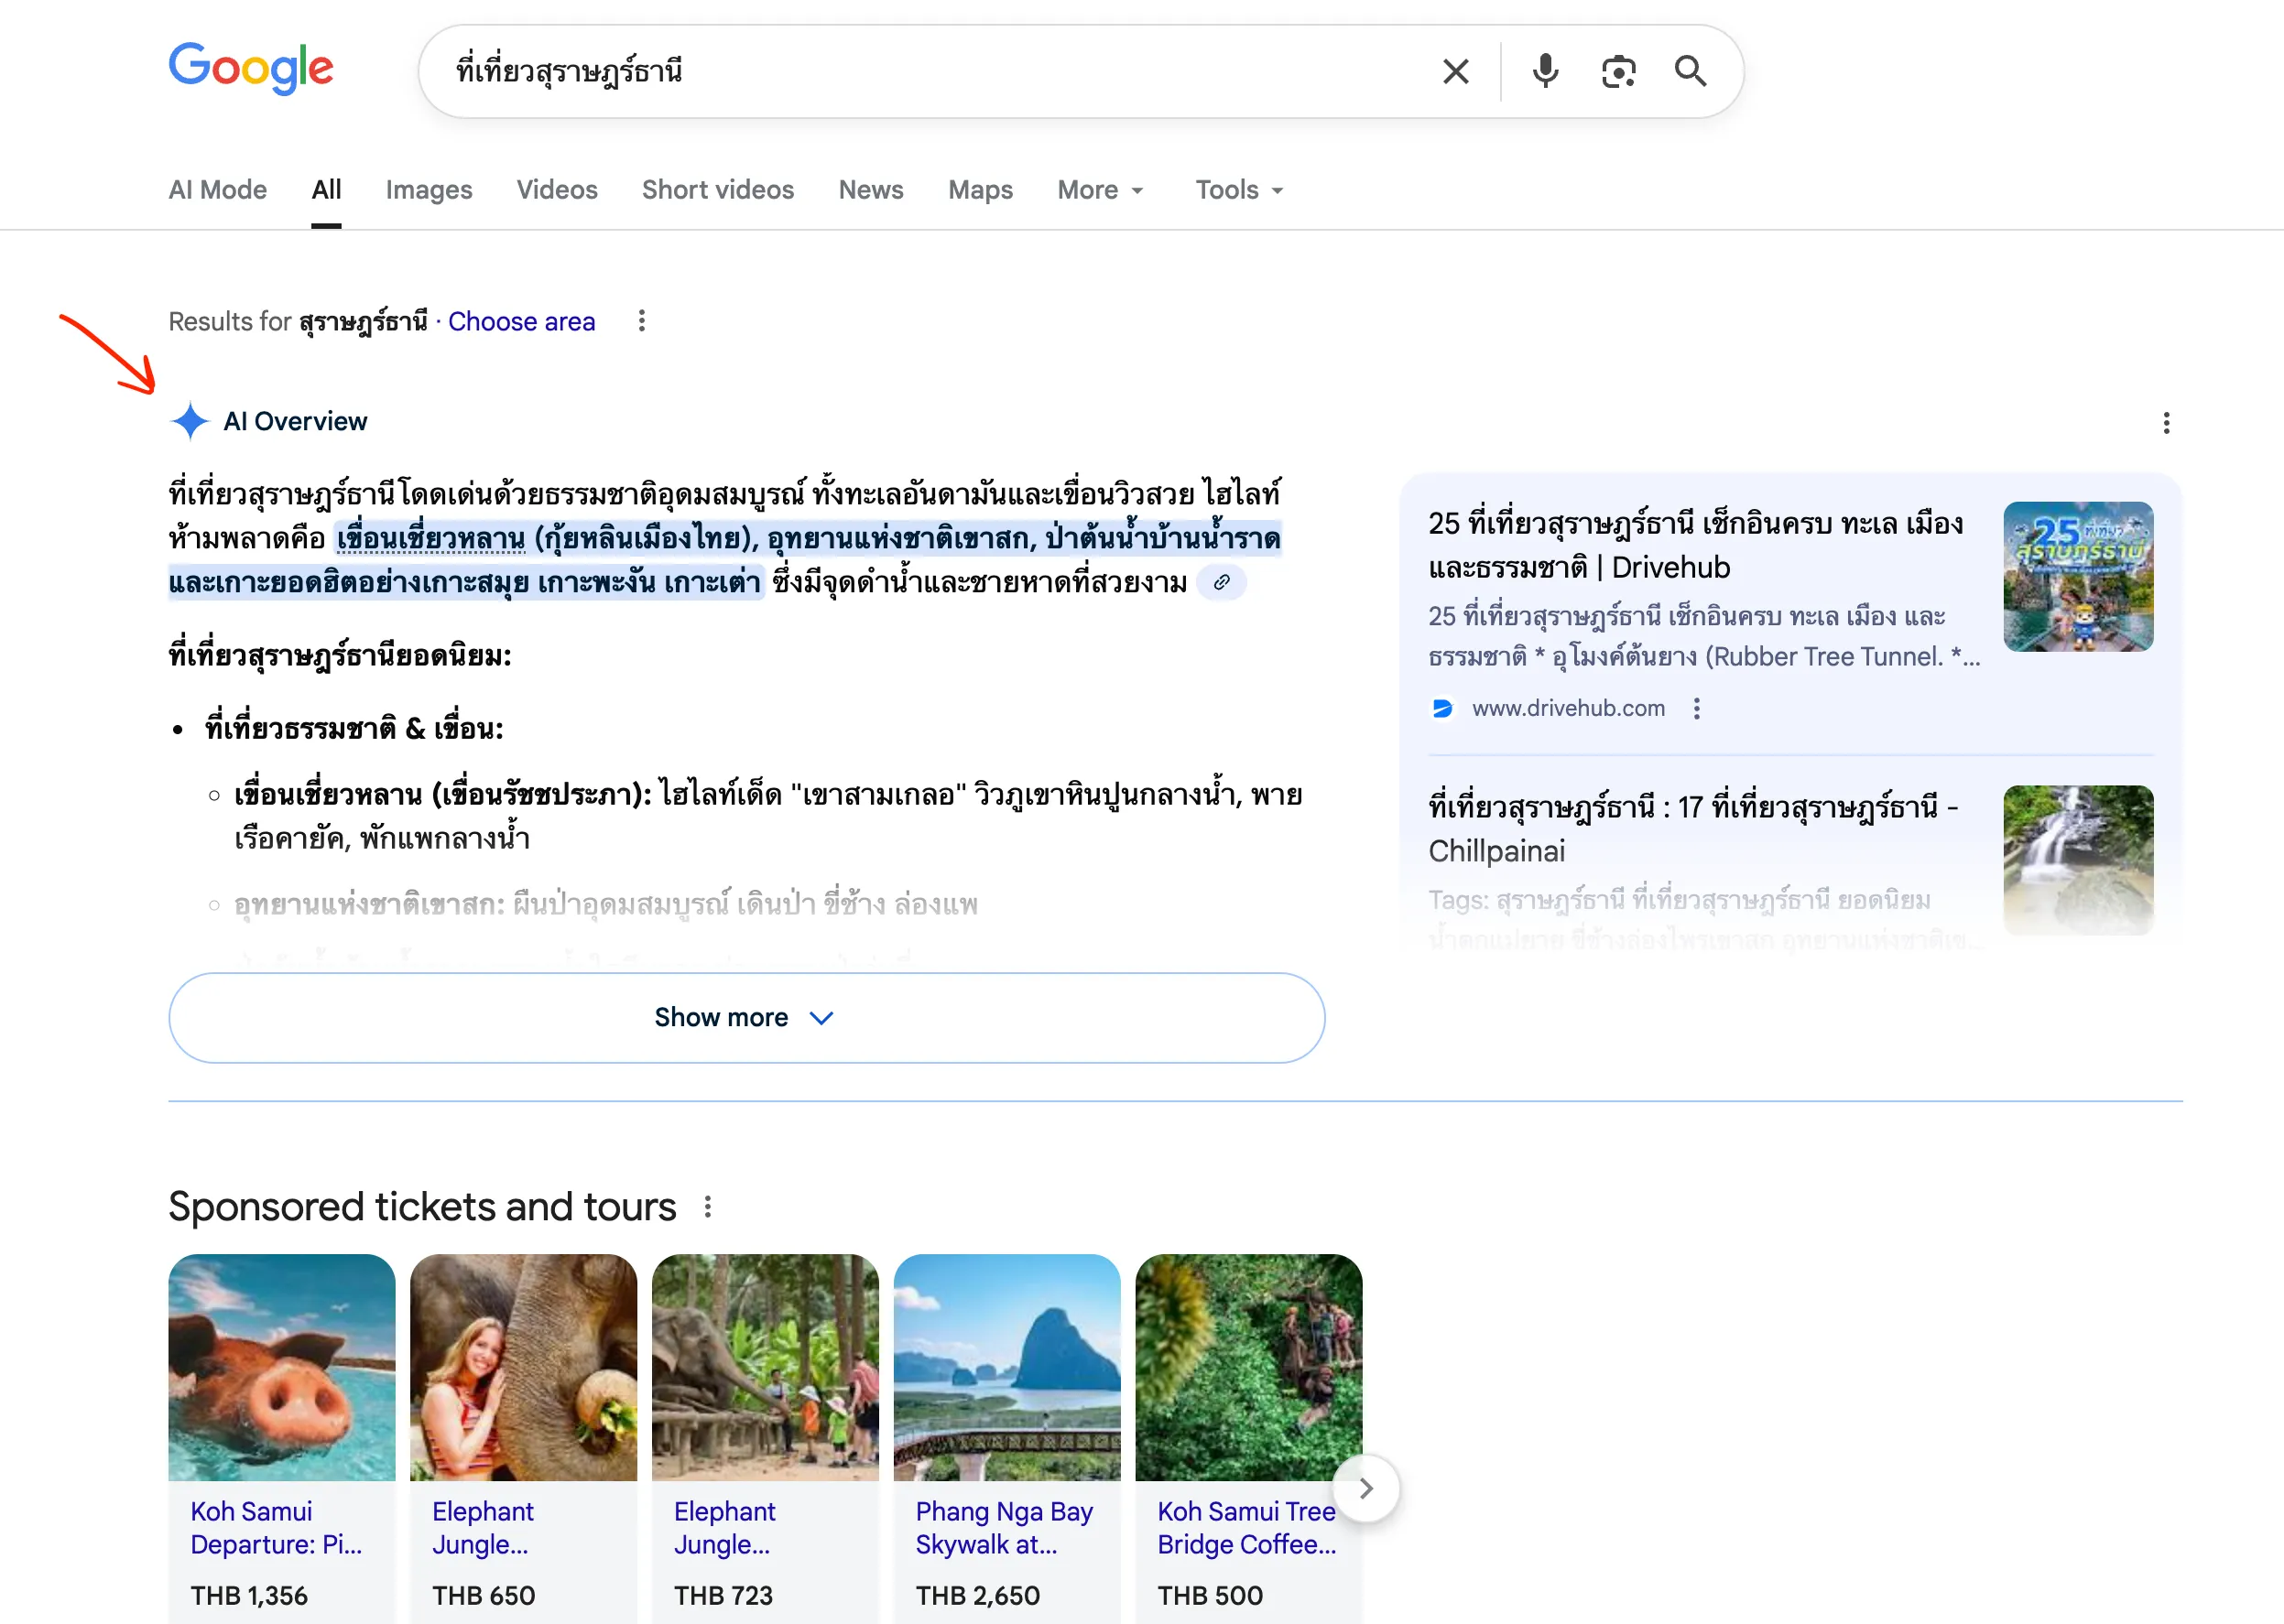This screenshot has width=2284, height=1624.
Task: Click the next arrow in the tours carousel
Action: [x=1366, y=1487]
